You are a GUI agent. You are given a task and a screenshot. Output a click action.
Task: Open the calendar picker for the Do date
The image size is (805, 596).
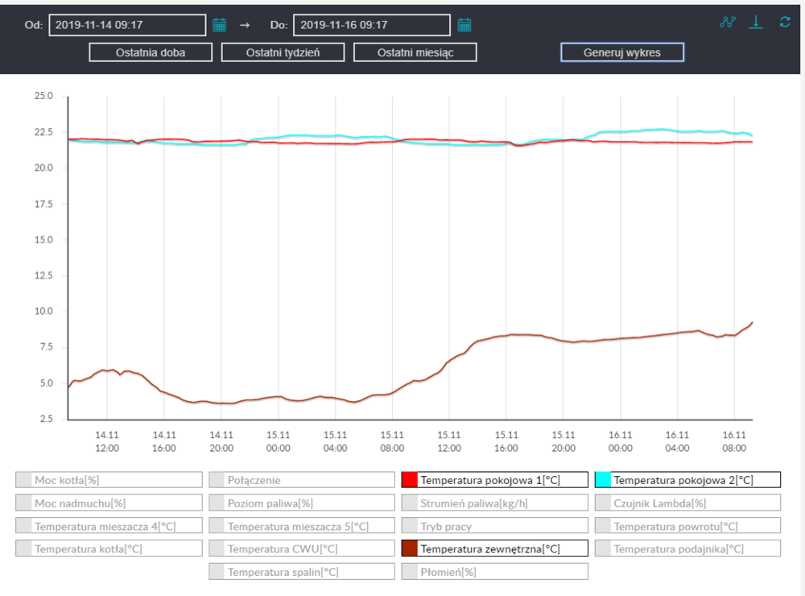click(464, 25)
